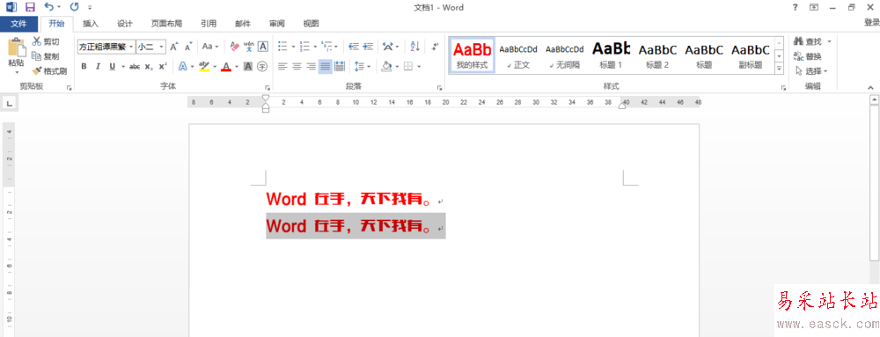Apply numbered list

coord(304,47)
